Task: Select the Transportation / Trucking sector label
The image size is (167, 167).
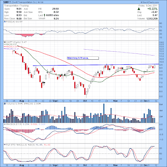Action: 16,6
